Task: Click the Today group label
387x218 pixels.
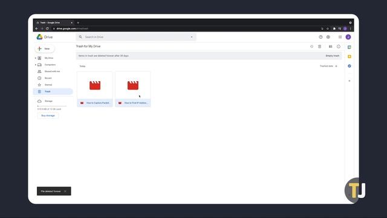Action: point(82,66)
